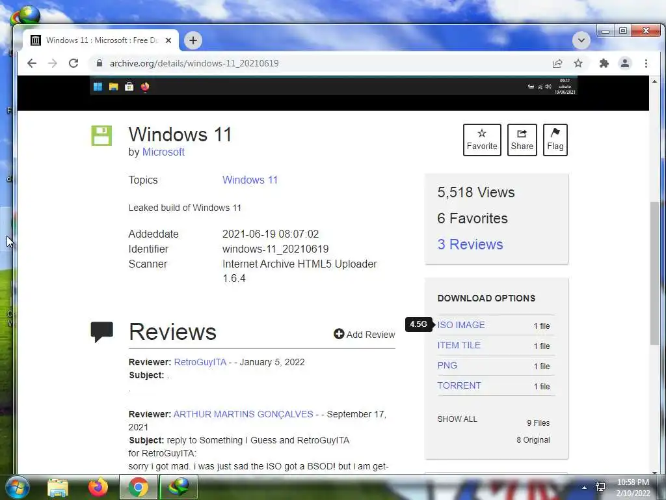
Task: Click the Windows 11 screenshot preview image
Action: pos(334,85)
